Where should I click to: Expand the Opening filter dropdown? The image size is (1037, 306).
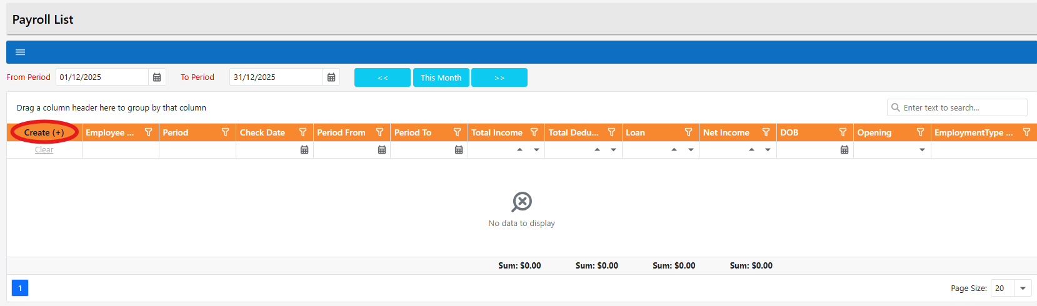[x=922, y=150]
